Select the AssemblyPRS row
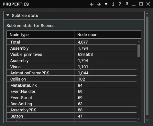The image size is (153, 126). pyautogui.click(x=72, y=110)
